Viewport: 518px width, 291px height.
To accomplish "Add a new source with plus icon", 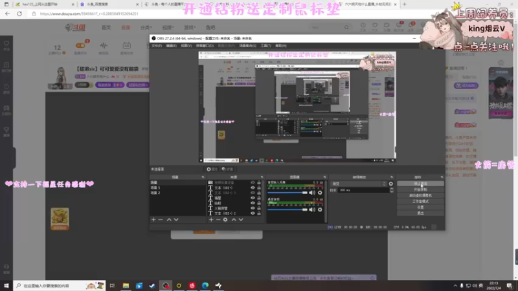I will point(211,220).
